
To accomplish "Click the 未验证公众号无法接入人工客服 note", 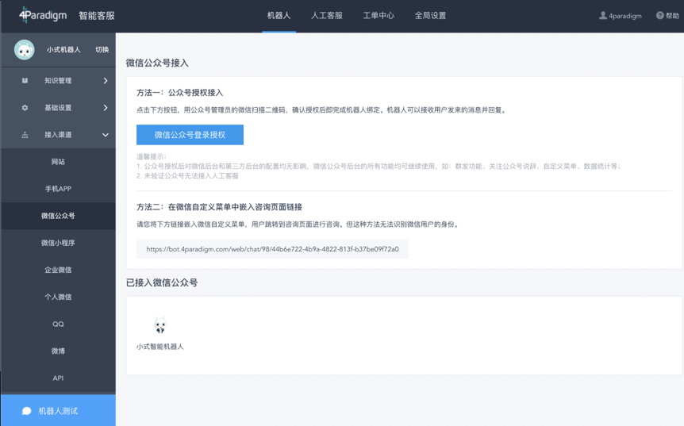I will 187,176.
